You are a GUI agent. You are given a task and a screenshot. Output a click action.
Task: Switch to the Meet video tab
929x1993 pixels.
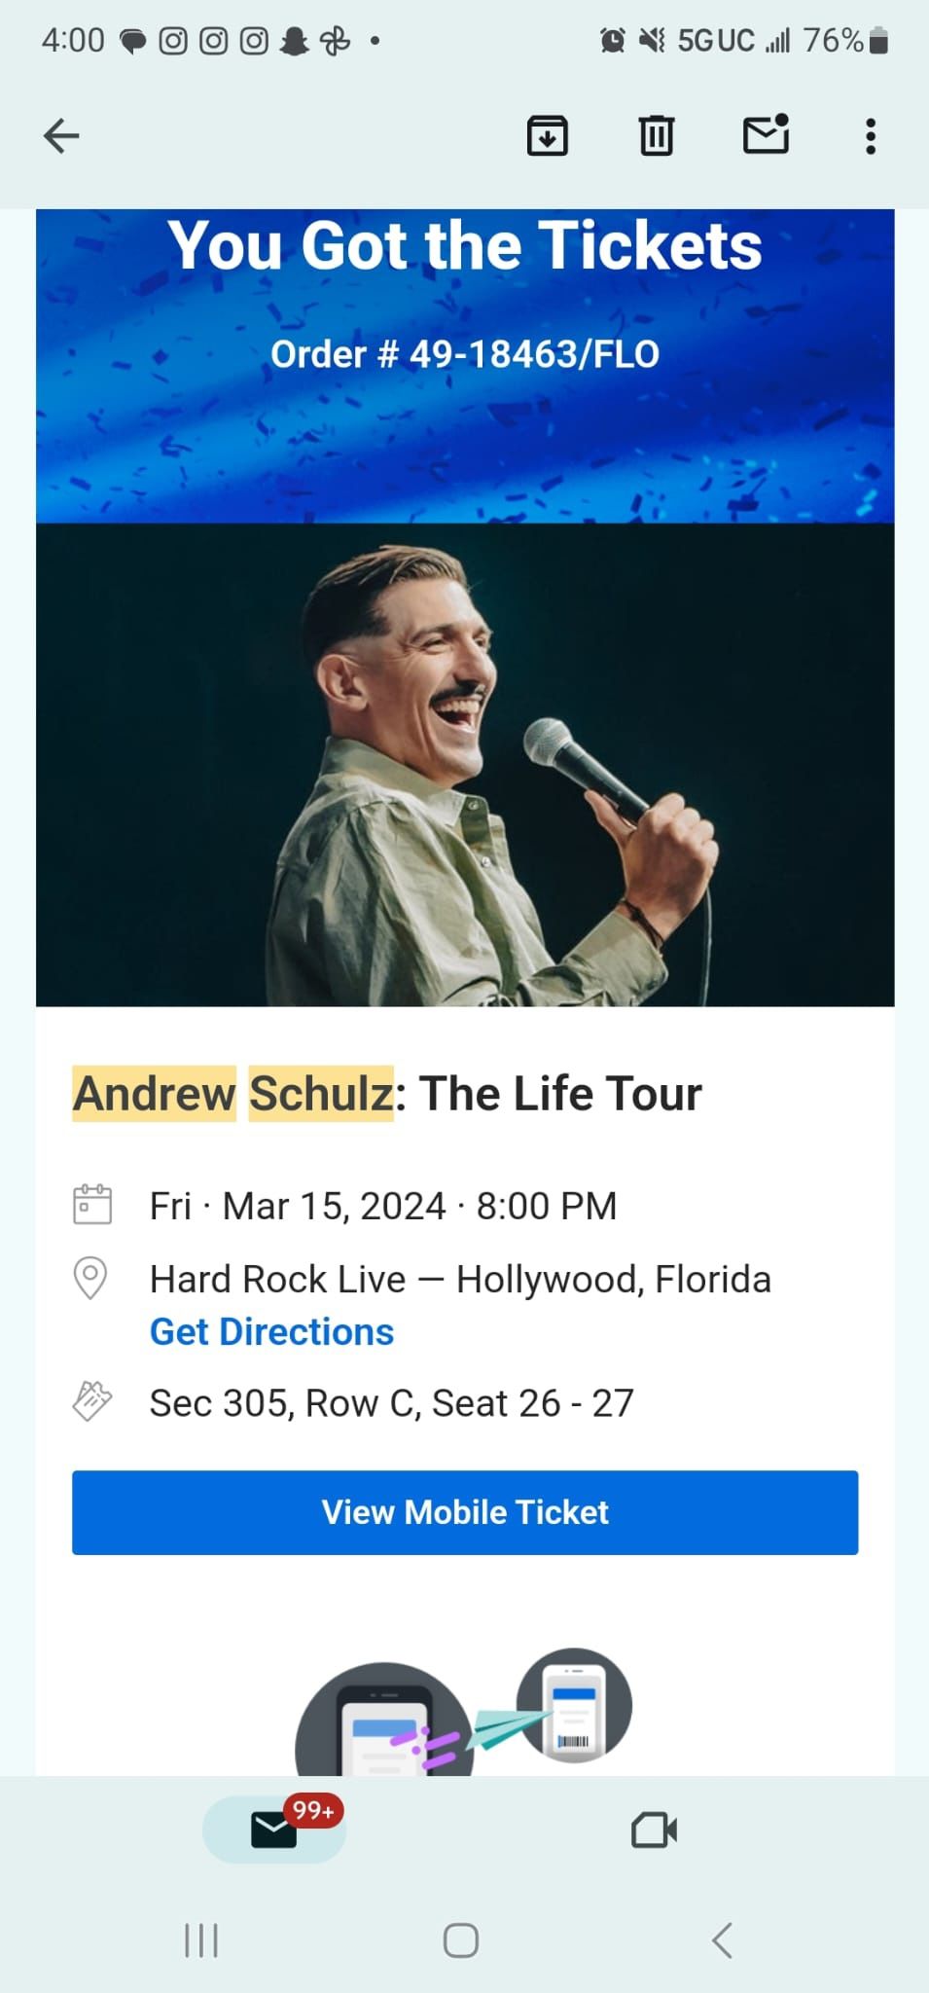[x=654, y=1830]
